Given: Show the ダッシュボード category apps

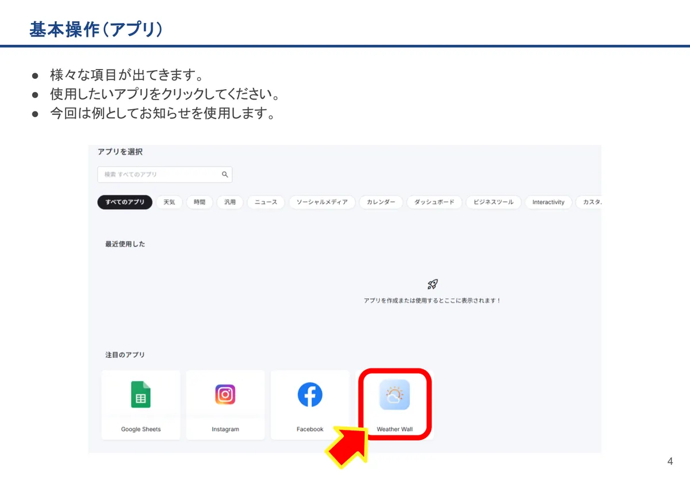Looking at the screenshot, I should click(434, 202).
